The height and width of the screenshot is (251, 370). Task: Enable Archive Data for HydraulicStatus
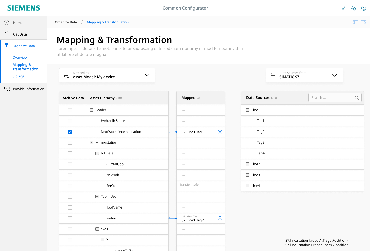point(70,121)
